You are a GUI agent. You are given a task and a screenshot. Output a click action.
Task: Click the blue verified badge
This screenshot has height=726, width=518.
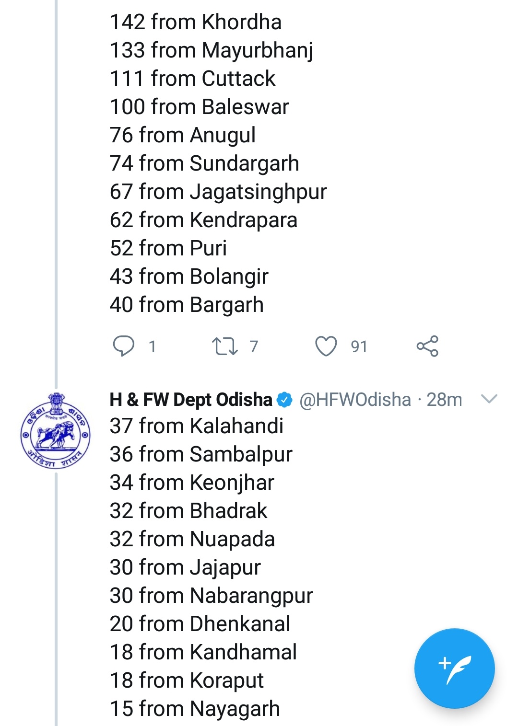coord(285,400)
